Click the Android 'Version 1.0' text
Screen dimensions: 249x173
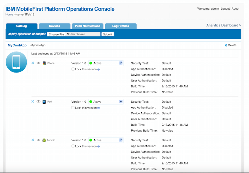tap(79, 140)
